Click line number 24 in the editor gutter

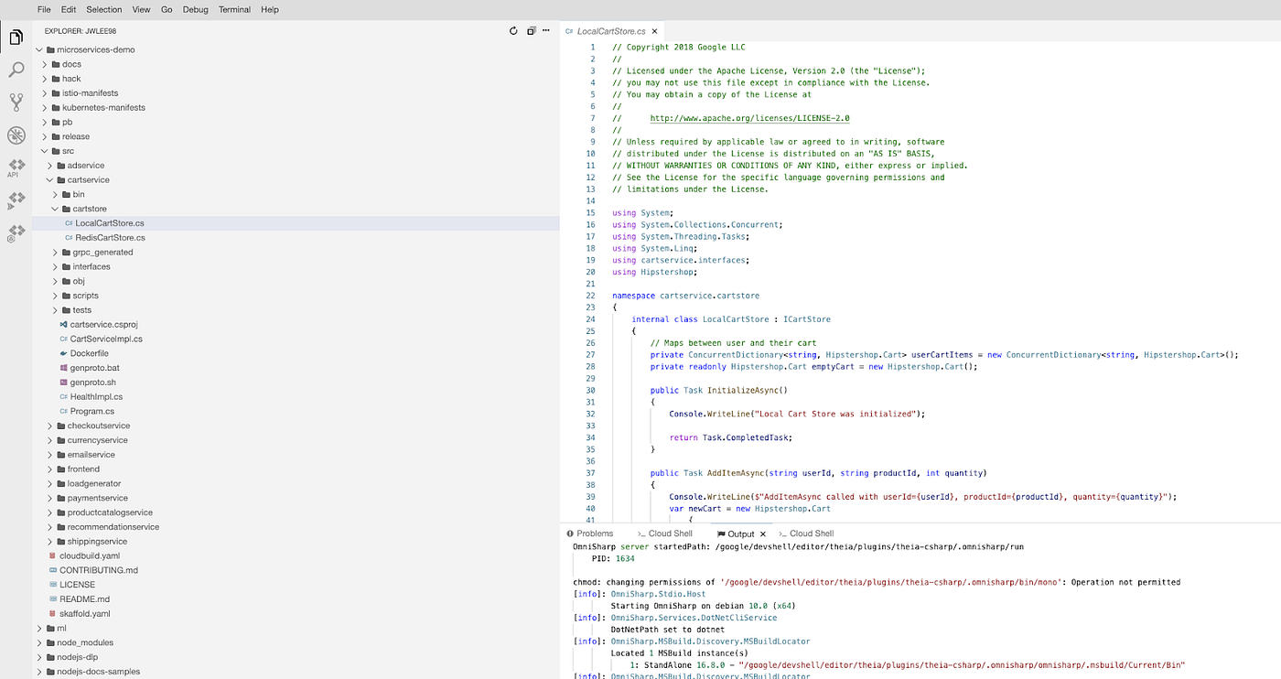pos(590,319)
